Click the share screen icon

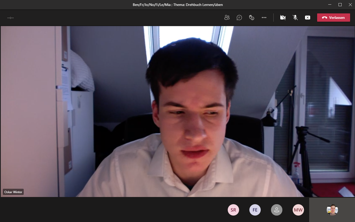click(308, 18)
